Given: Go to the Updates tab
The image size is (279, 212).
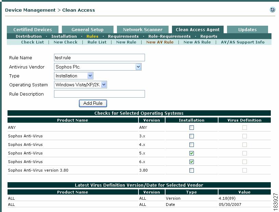Looking at the screenshot, I should tap(248, 29).
